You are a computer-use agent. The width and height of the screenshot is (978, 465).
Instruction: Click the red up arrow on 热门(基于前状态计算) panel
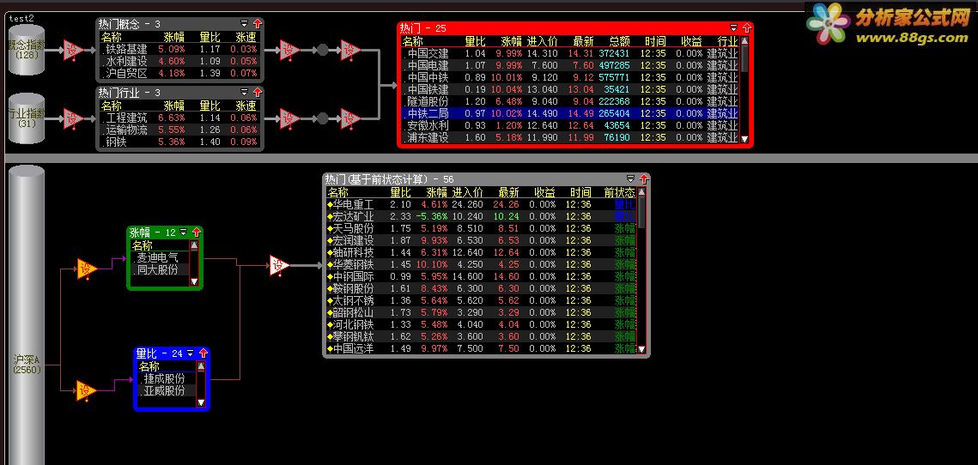click(643, 179)
